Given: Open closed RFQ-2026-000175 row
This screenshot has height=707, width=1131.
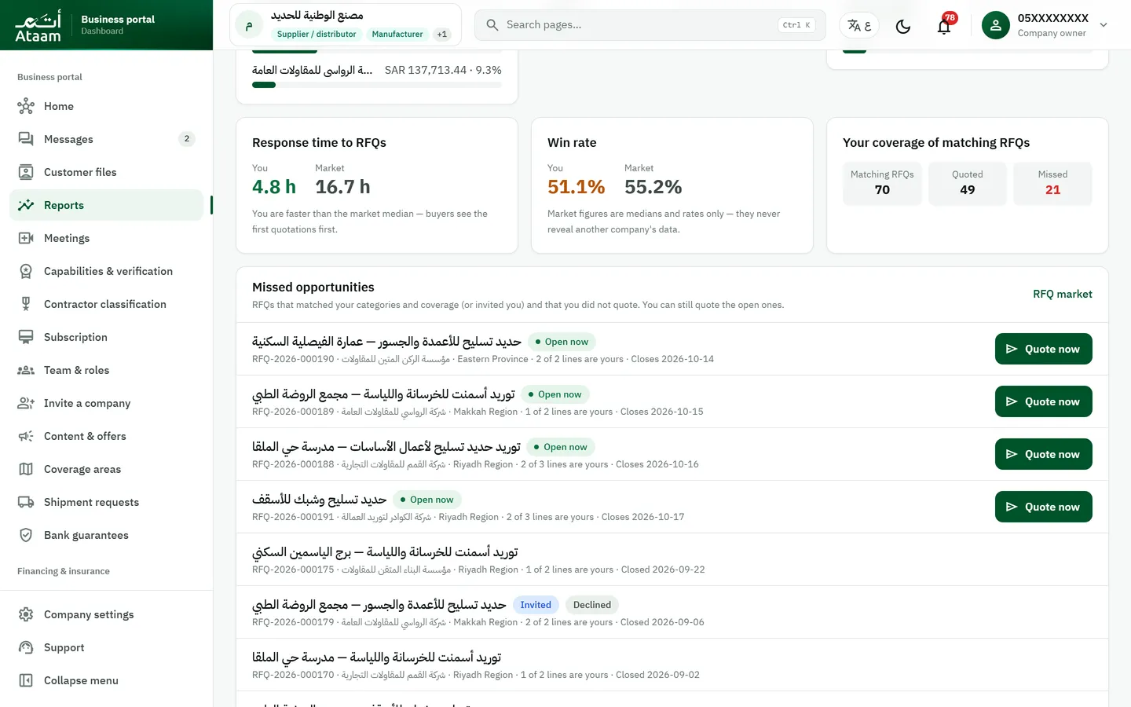Looking at the screenshot, I should click(672, 559).
